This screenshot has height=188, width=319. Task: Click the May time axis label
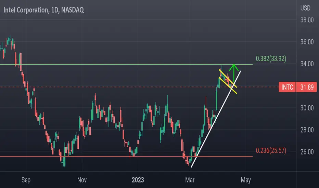246,180
